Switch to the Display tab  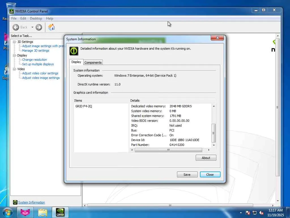click(76, 62)
